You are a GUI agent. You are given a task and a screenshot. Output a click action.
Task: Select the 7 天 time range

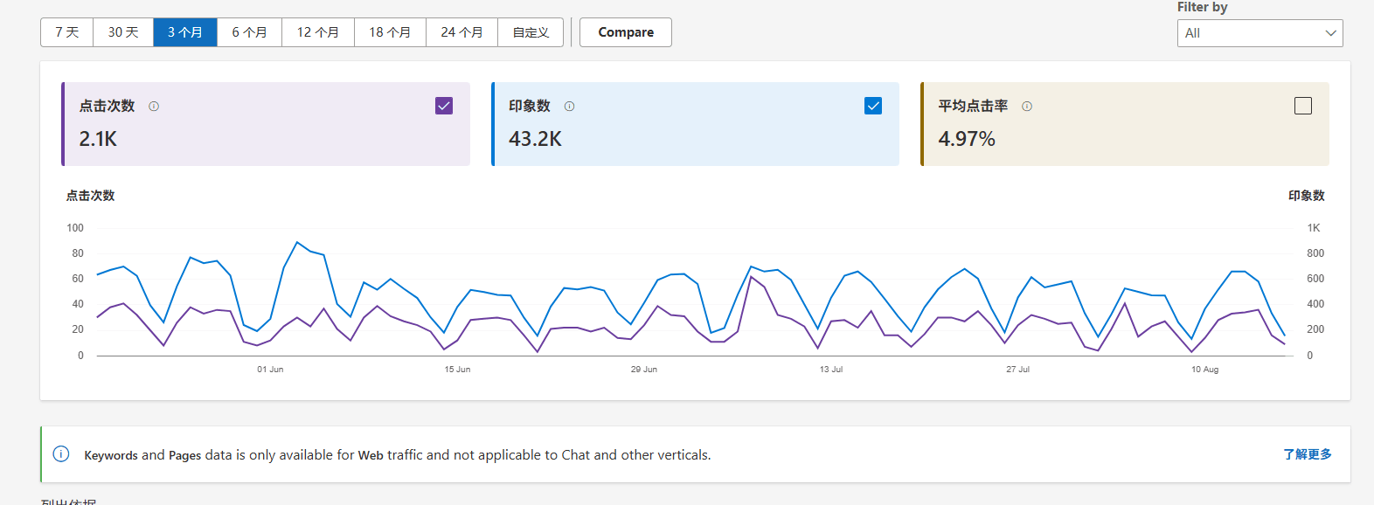(67, 32)
